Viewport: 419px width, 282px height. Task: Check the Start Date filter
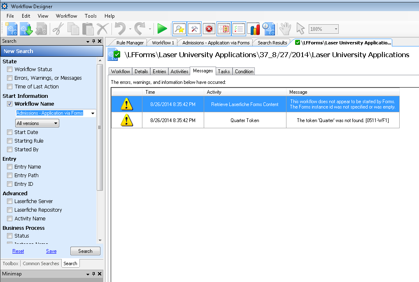[10, 132]
